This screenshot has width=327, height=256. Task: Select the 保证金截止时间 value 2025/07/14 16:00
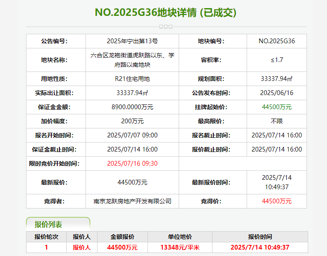click(x=132, y=149)
